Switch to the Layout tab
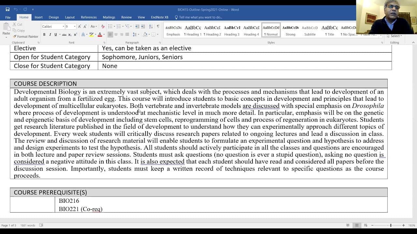The width and height of the screenshot is (417, 234). (70, 17)
